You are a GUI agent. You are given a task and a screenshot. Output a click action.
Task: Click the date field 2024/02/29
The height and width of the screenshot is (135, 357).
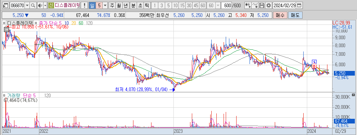coord(285,5)
